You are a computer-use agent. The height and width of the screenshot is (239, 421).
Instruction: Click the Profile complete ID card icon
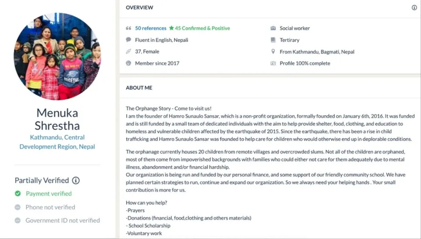pyautogui.click(x=273, y=63)
